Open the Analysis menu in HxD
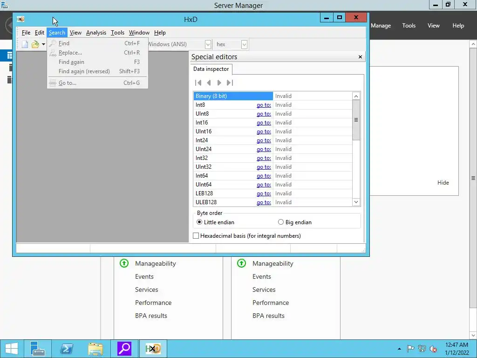The height and width of the screenshot is (358, 477). (x=96, y=33)
